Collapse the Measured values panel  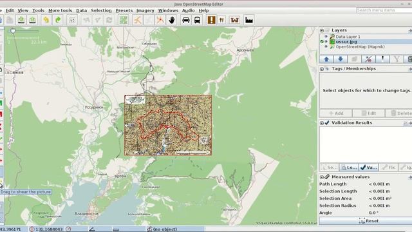click(322, 177)
